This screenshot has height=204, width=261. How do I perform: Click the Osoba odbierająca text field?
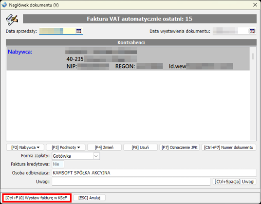[154, 173]
